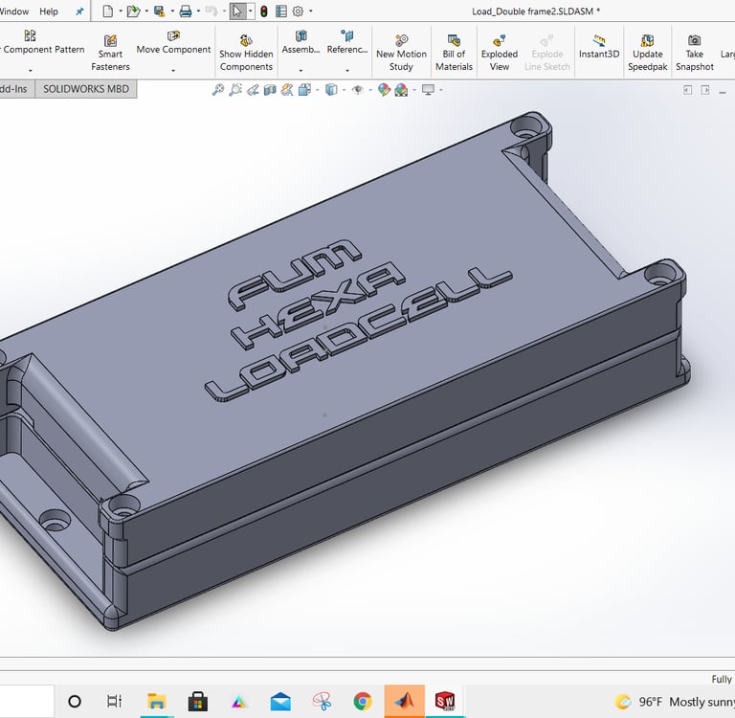735x718 pixels.
Task: Open View Settings monitor icon
Action: pos(428,90)
